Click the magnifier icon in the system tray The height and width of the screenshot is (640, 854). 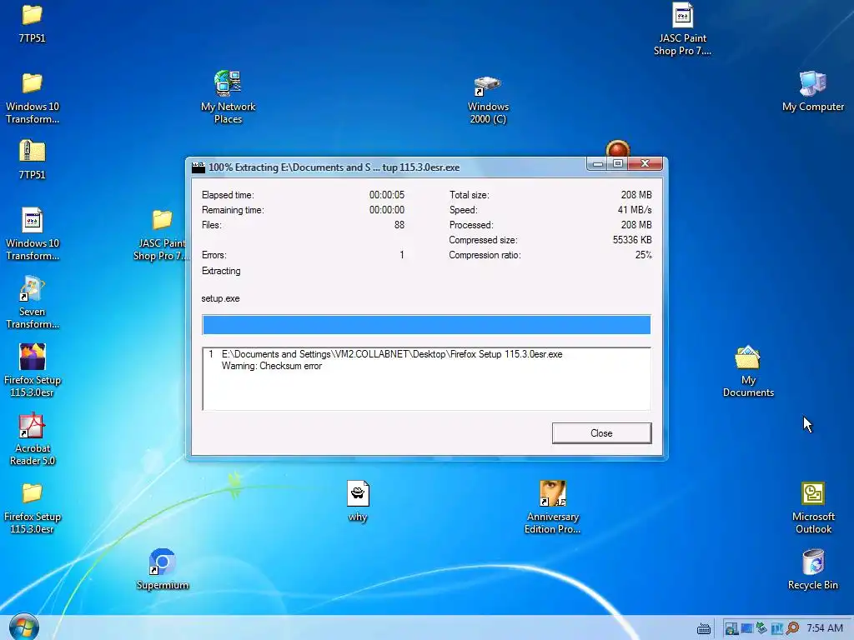pyautogui.click(x=792, y=628)
